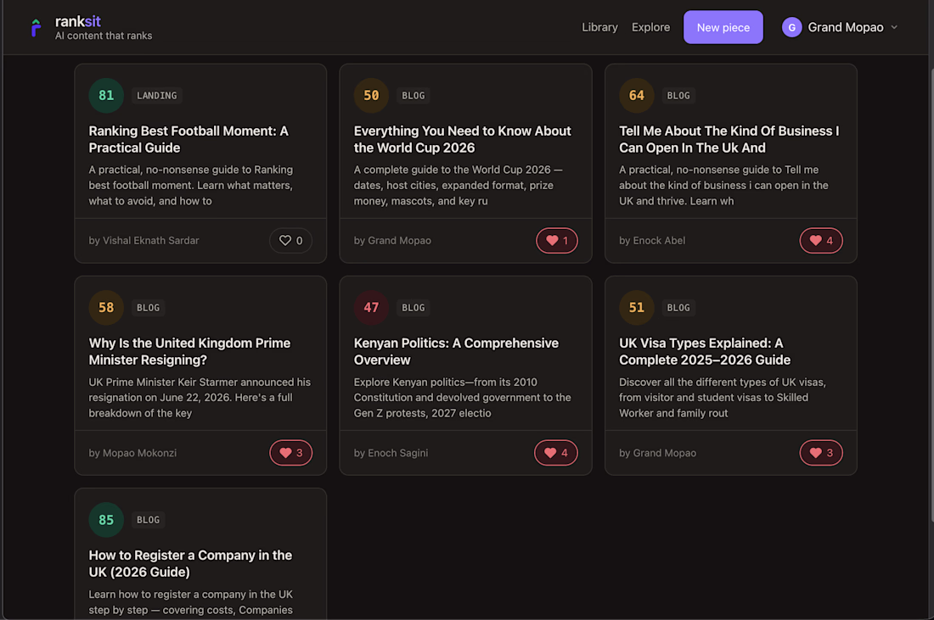Unlike the World Cup 2026 piece
The image size is (934, 620).
click(556, 240)
